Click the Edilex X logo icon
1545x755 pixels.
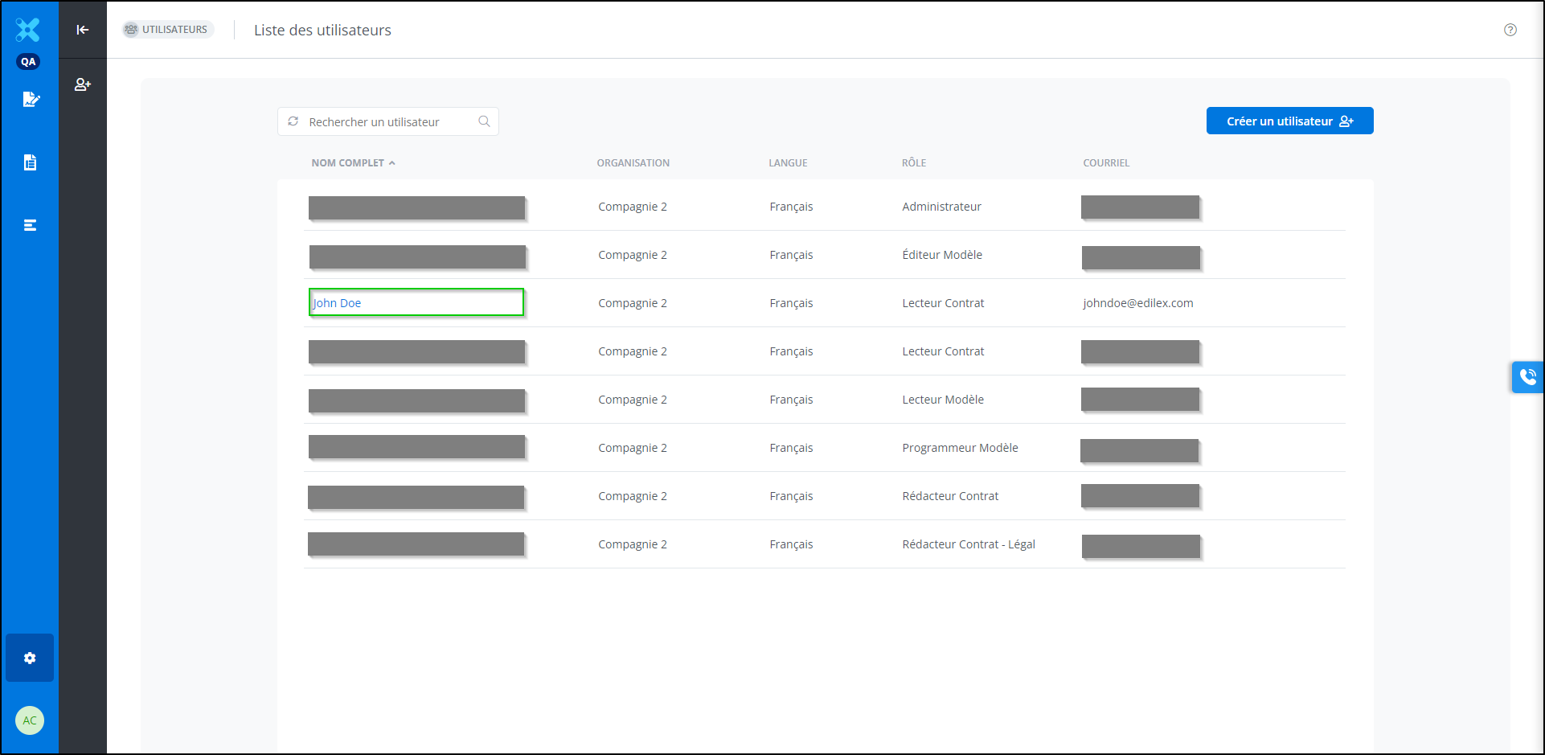[x=28, y=30]
